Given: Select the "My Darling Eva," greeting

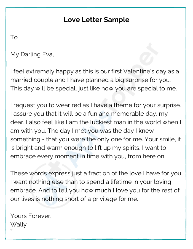Looking at the screenshot, I should click(32, 54).
